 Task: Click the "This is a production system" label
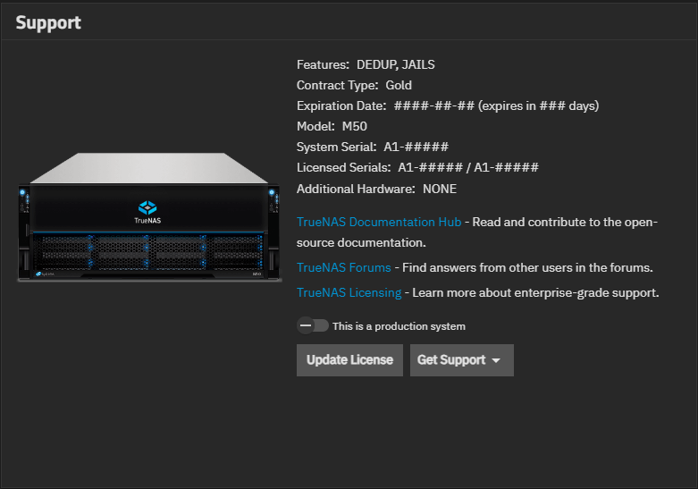coord(399,326)
